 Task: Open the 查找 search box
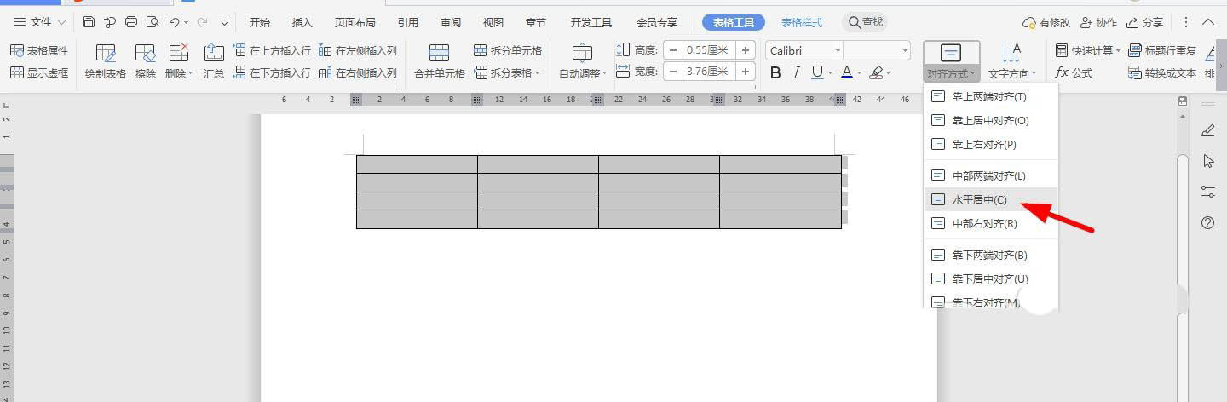pos(867,22)
